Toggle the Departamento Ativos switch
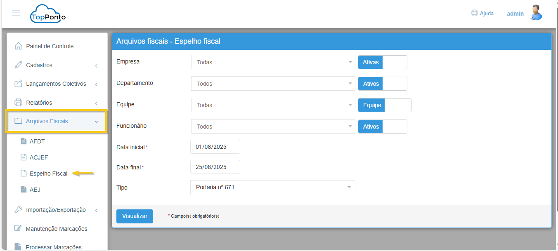558x251 pixels. 382,84
